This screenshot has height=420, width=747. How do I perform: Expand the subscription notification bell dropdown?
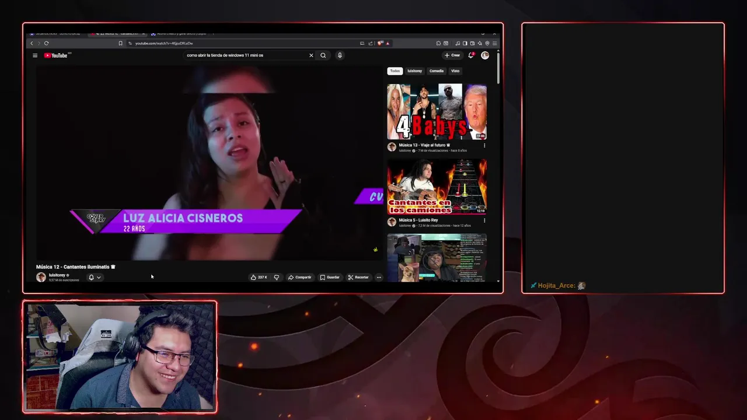95,278
